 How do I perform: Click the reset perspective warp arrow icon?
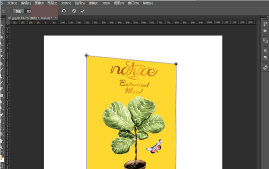tap(63, 11)
